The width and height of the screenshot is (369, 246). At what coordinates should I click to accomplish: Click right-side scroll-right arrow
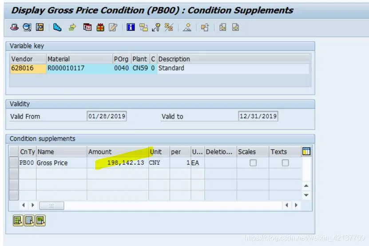click(x=296, y=205)
